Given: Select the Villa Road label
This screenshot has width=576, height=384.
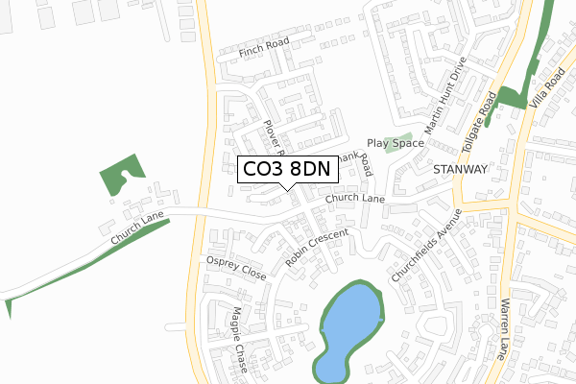Looking at the screenshot, I should (x=546, y=87).
